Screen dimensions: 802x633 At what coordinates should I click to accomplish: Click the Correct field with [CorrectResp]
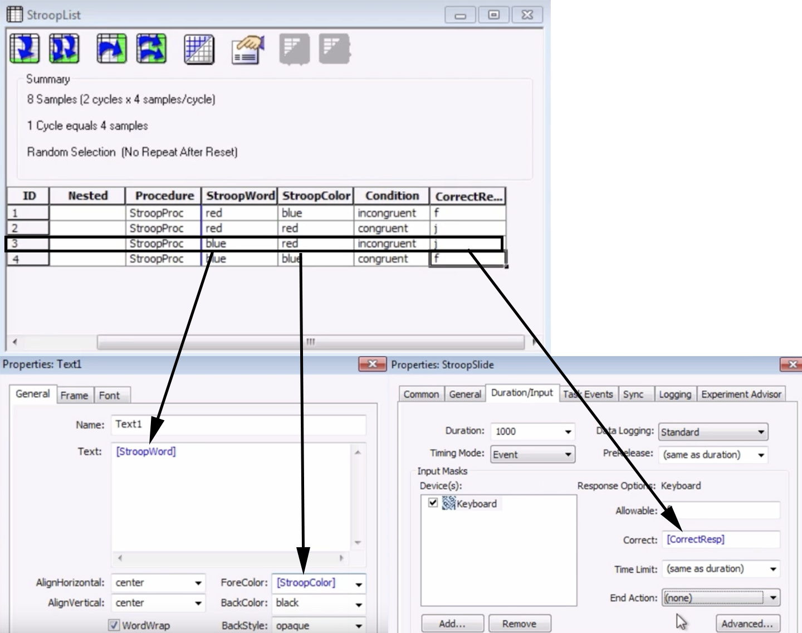721,539
